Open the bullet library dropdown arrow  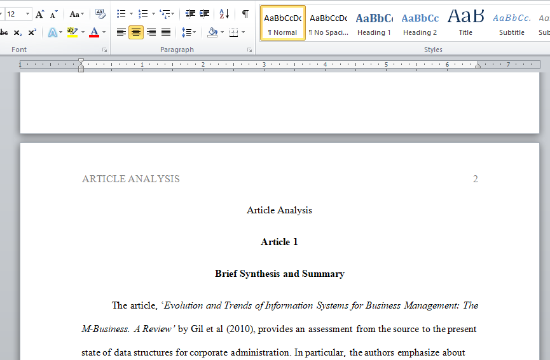tap(131, 14)
